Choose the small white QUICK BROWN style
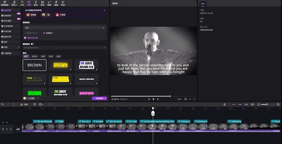The image size is (282, 144). (87, 79)
